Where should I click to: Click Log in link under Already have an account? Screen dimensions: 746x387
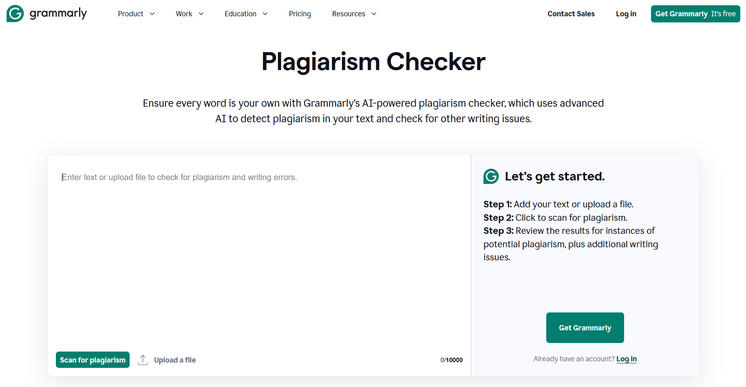click(x=626, y=359)
